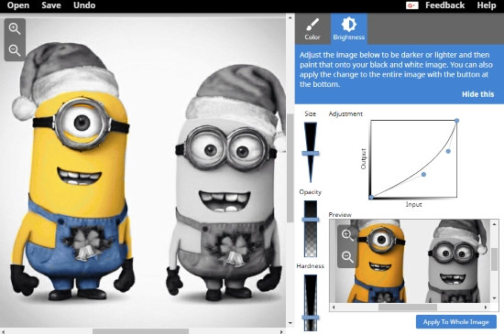The height and width of the screenshot is (334, 504).
Task: Select the top-right curve control point
Action: pyautogui.click(x=456, y=121)
